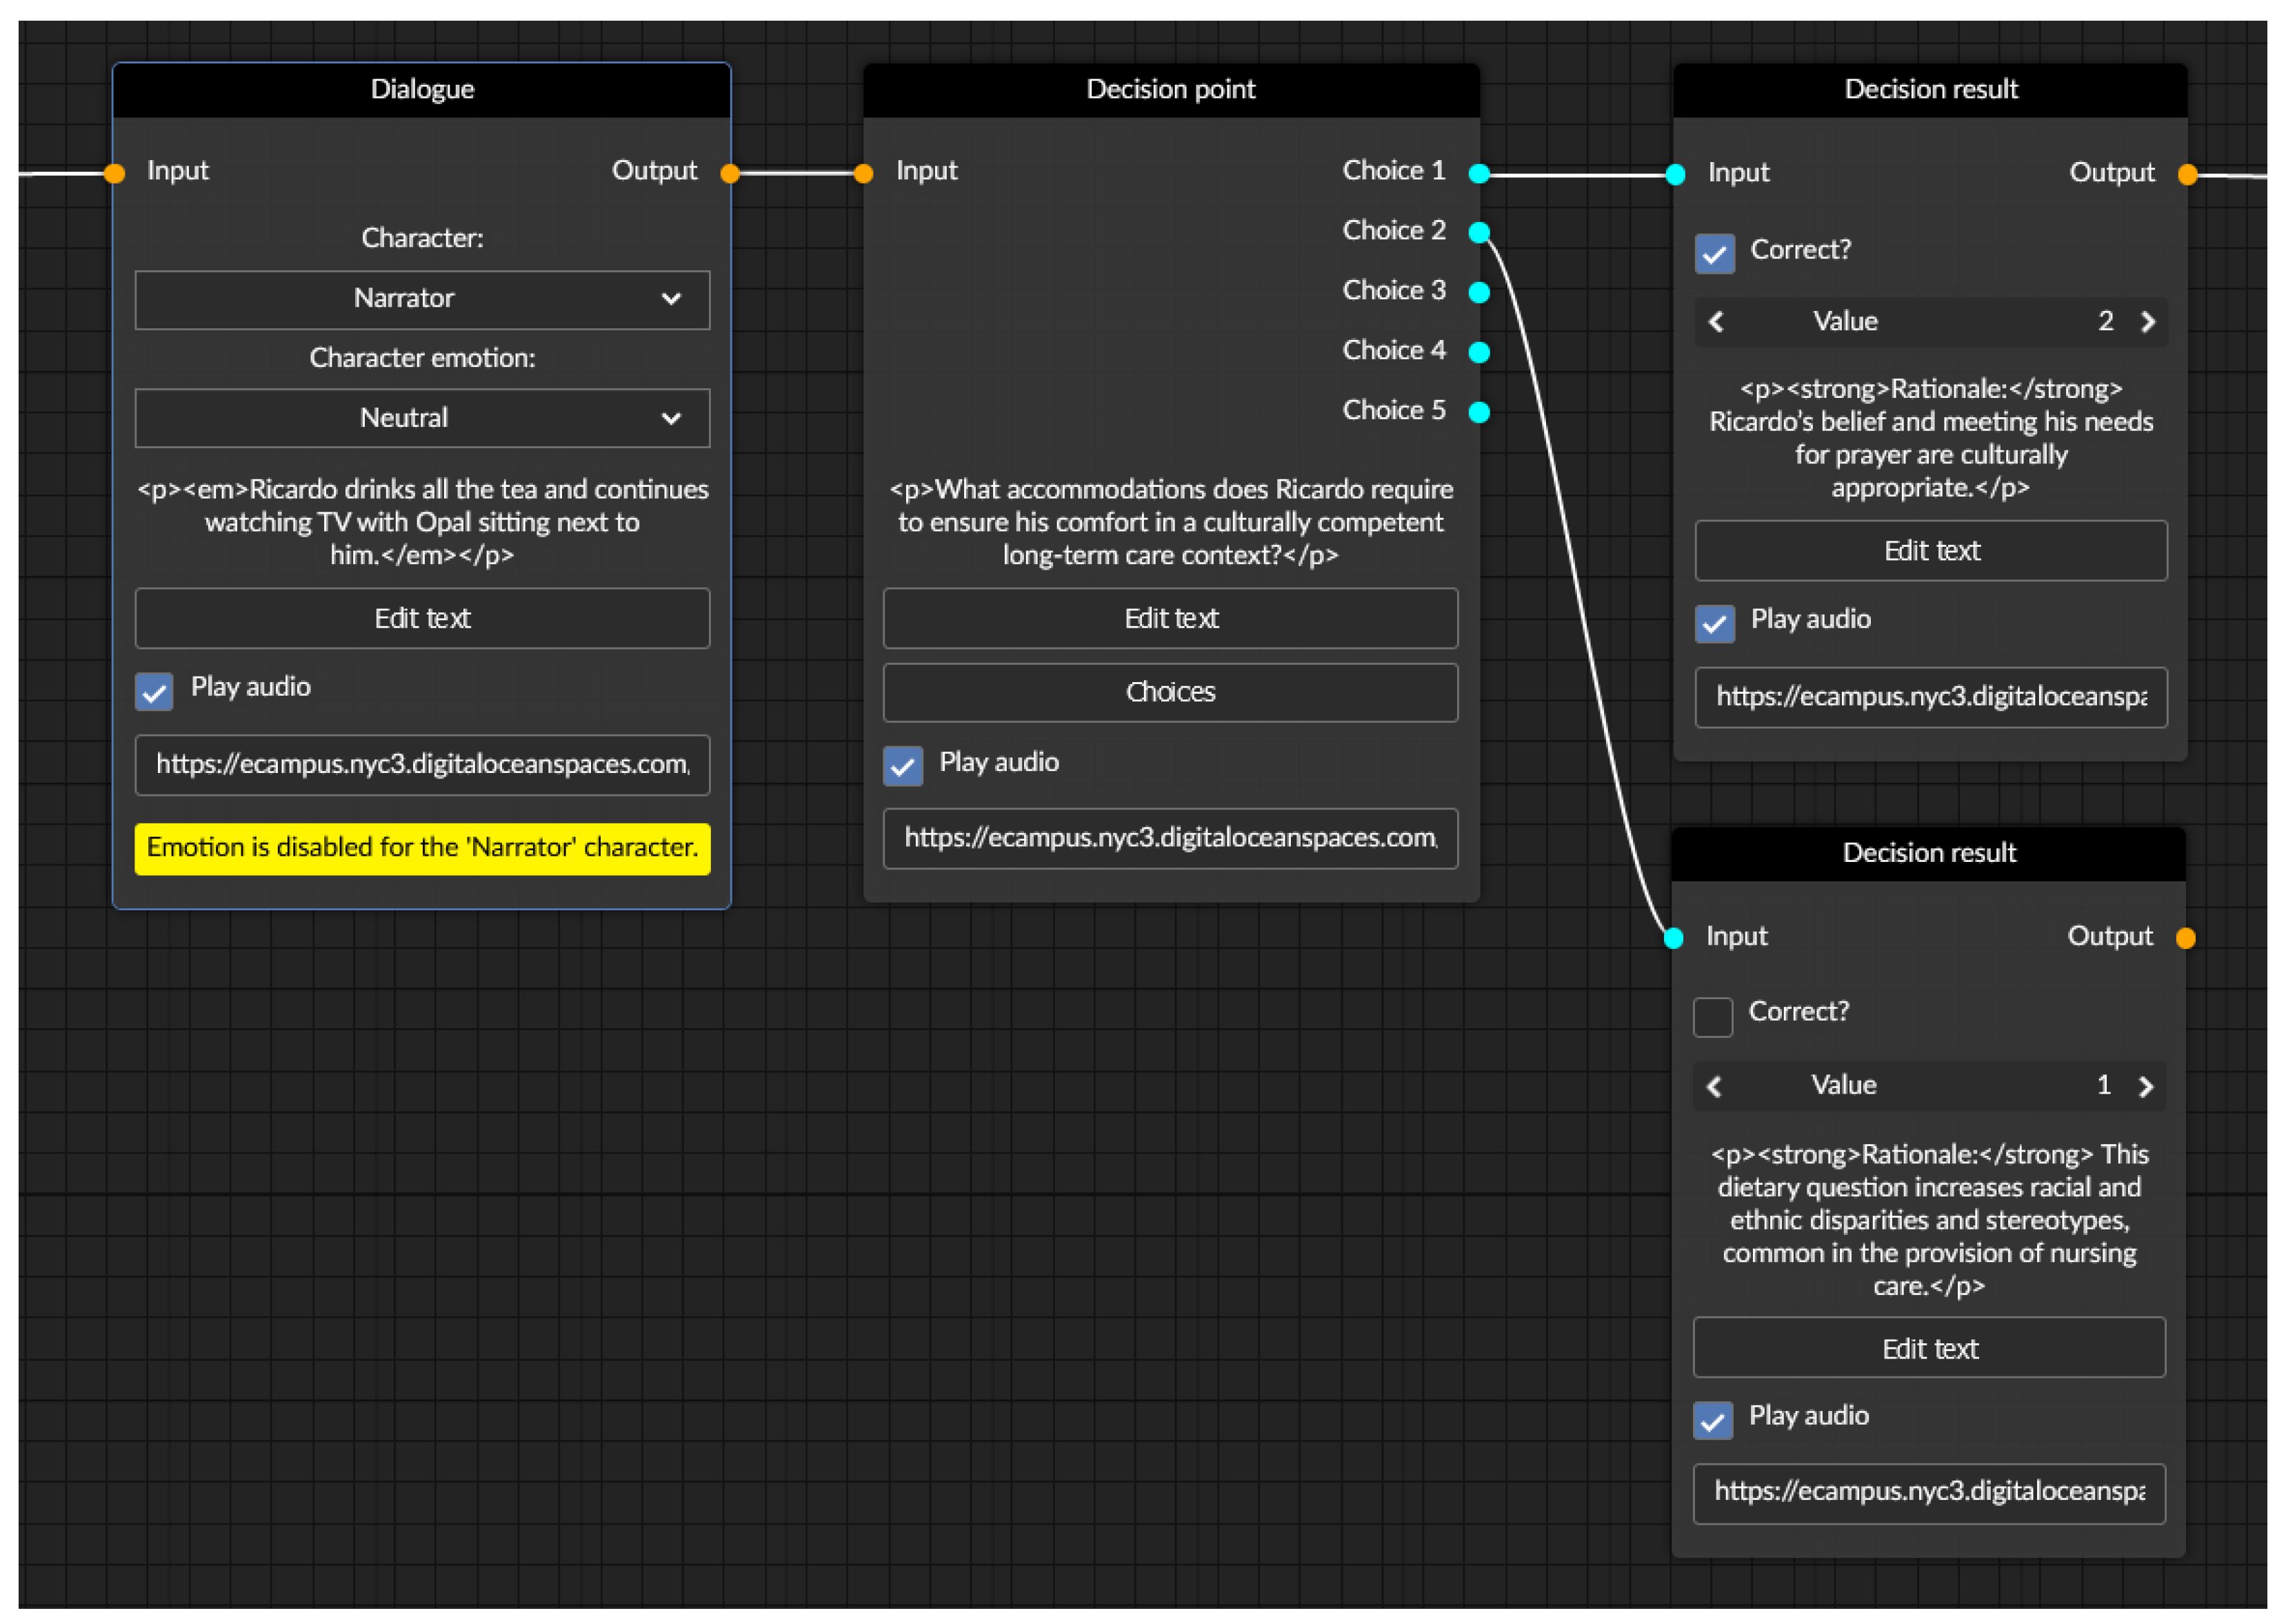Click the Decision point audio URL field
The image size is (2286, 1624).
coord(1170,838)
